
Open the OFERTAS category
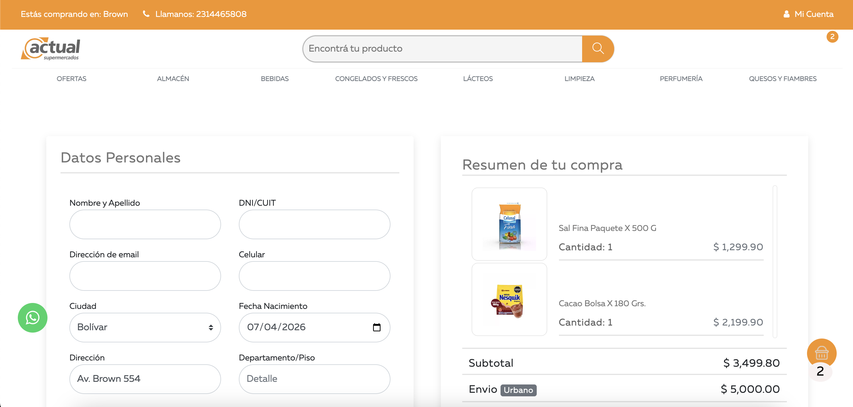[x=71, y=79]
